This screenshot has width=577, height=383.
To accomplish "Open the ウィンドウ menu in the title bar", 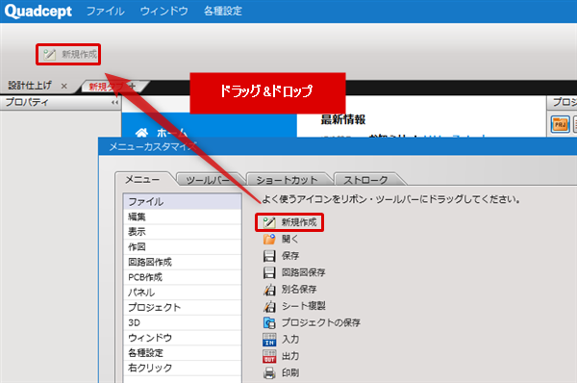I will [x=164, y=11].
